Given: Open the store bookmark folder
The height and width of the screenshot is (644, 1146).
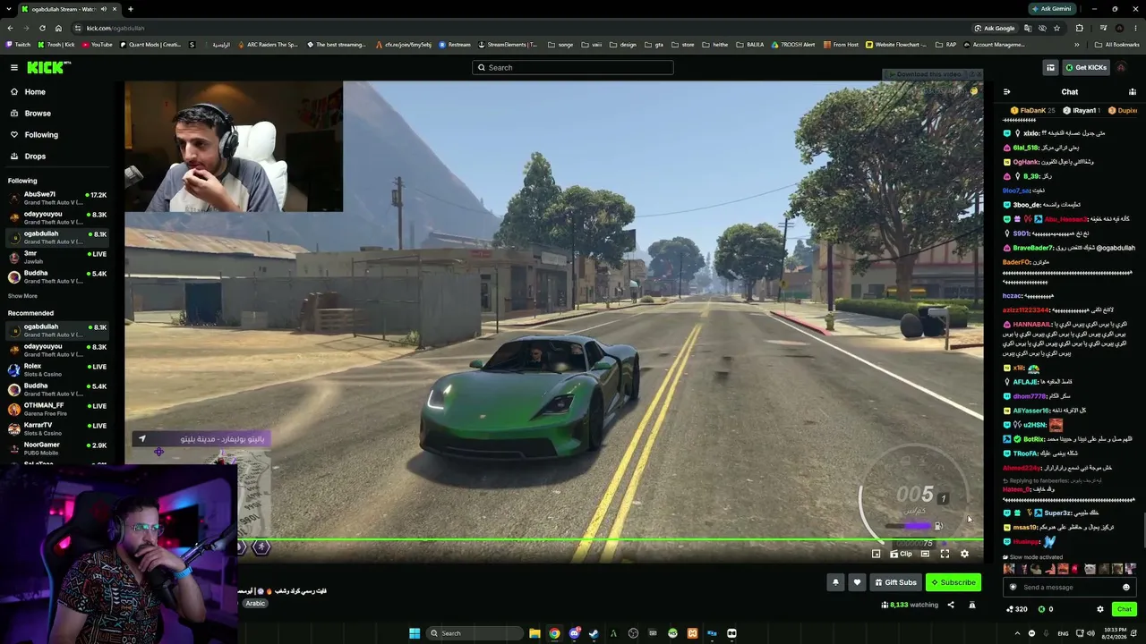Looking at the screenshot, I should [683, 44].
